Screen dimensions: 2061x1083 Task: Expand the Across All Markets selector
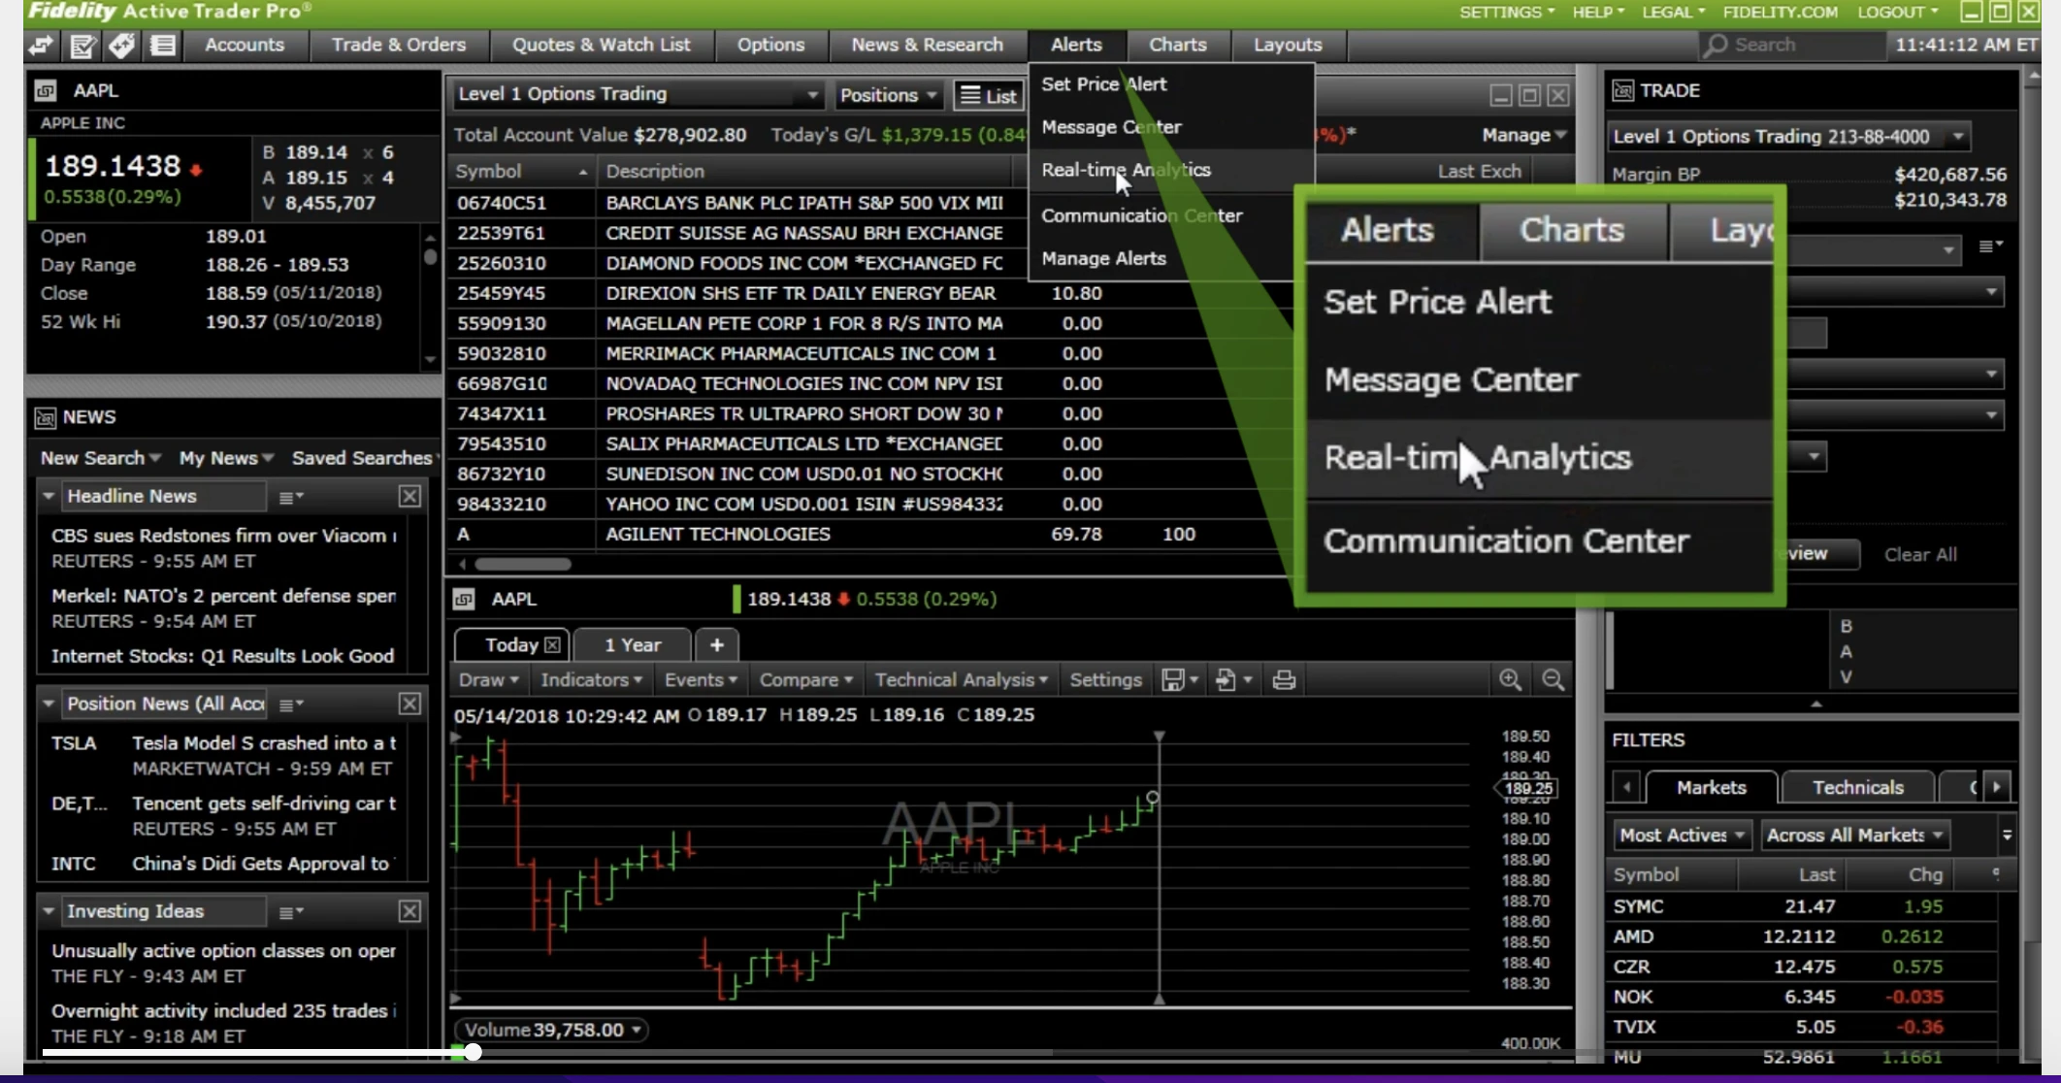[1854, 835]
